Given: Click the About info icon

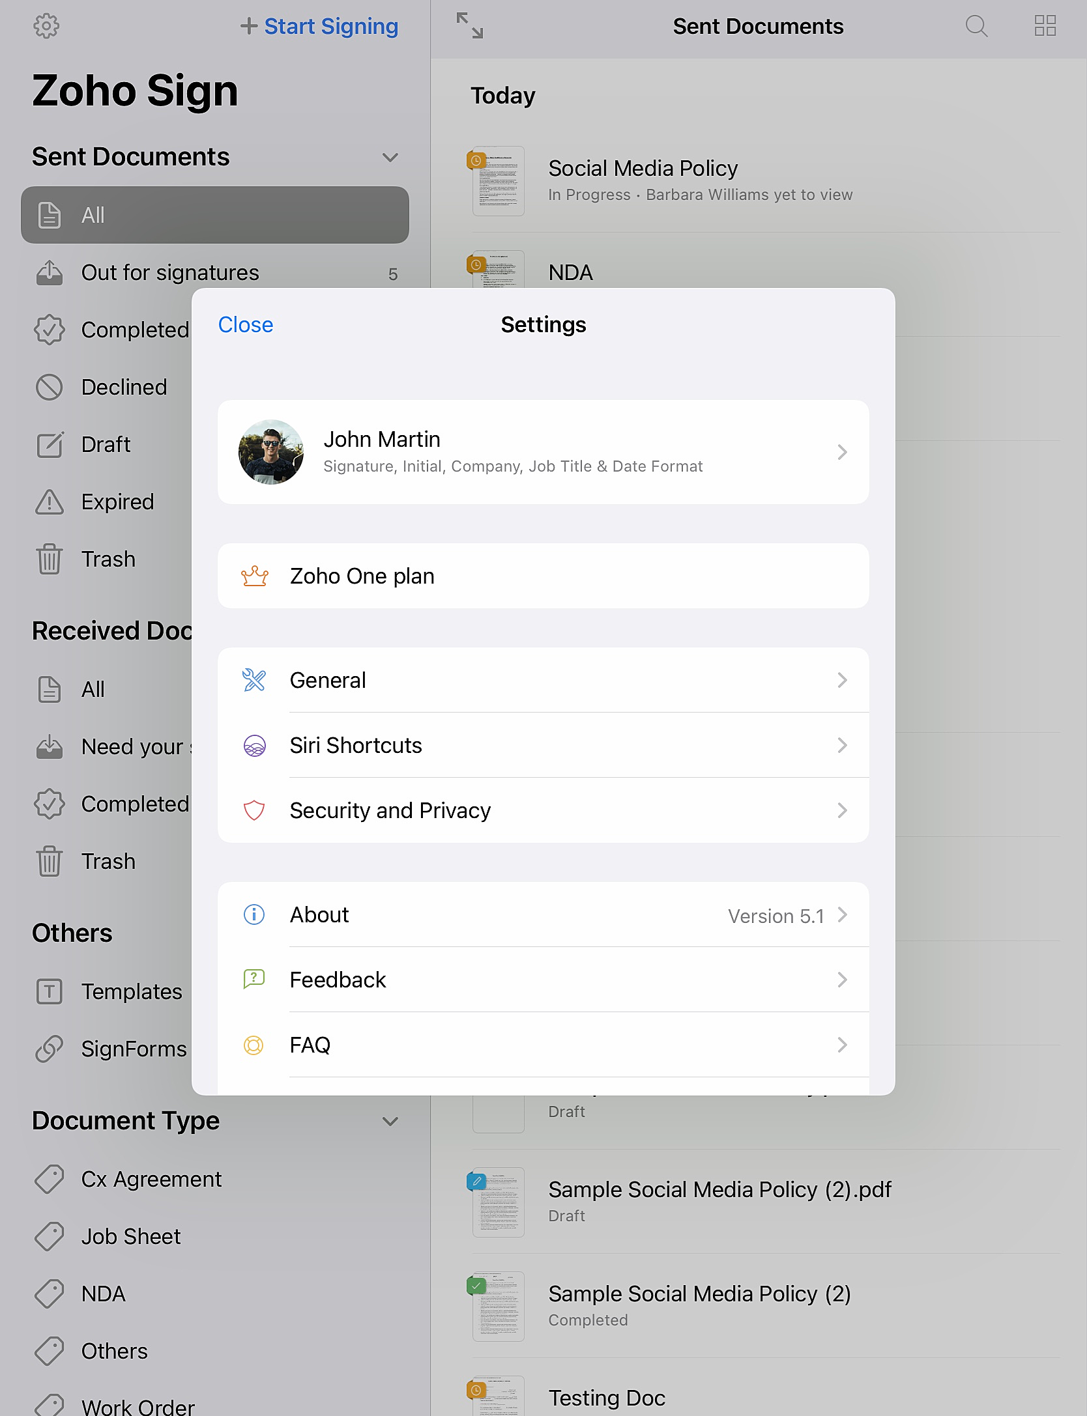Looking at the screenshot, I should [254, 914].
